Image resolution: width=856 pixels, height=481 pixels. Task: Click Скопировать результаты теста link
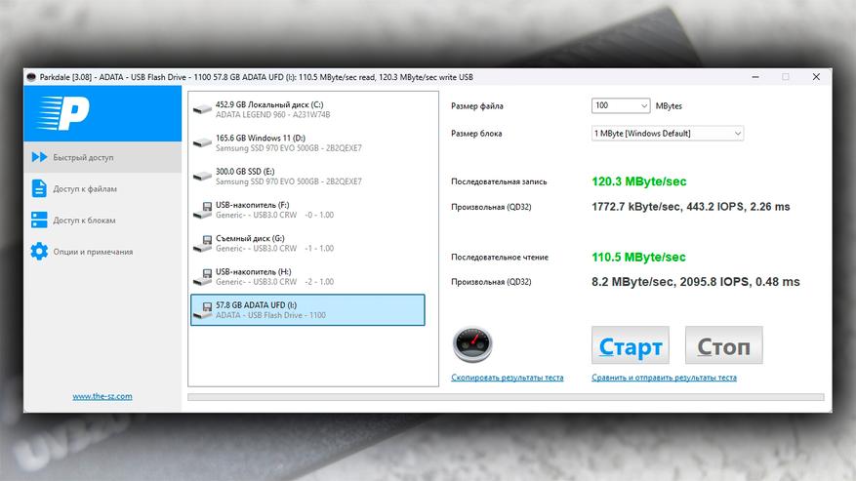click(508, 378)
